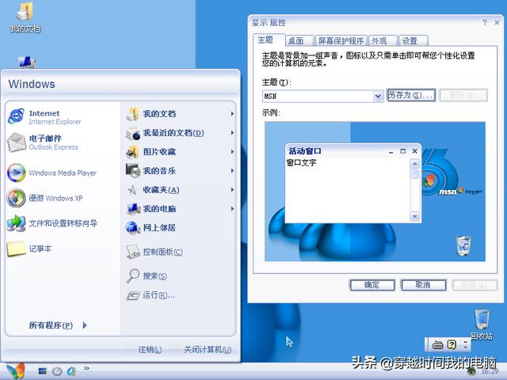Click the 运行 run icon
Screen dimensions: 507x380
tap(133, 295)
